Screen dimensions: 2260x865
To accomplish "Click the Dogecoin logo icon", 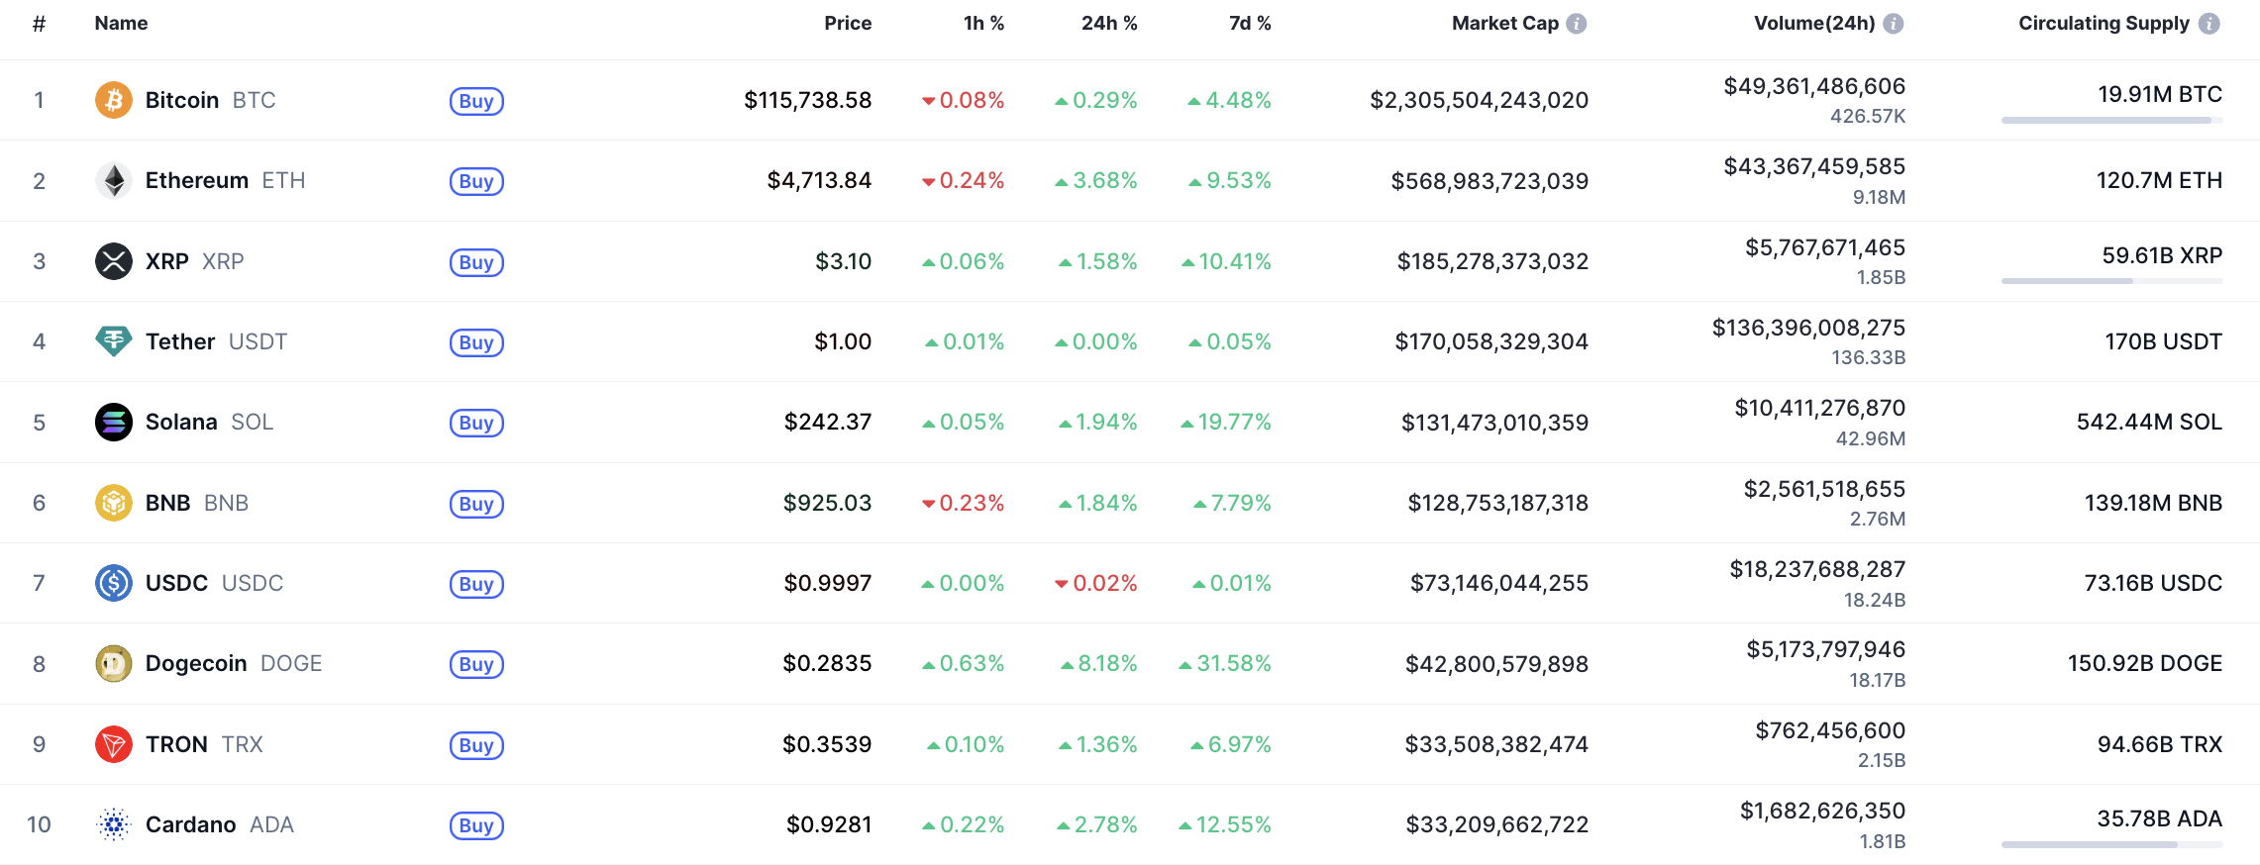I will tap(114, 664).
